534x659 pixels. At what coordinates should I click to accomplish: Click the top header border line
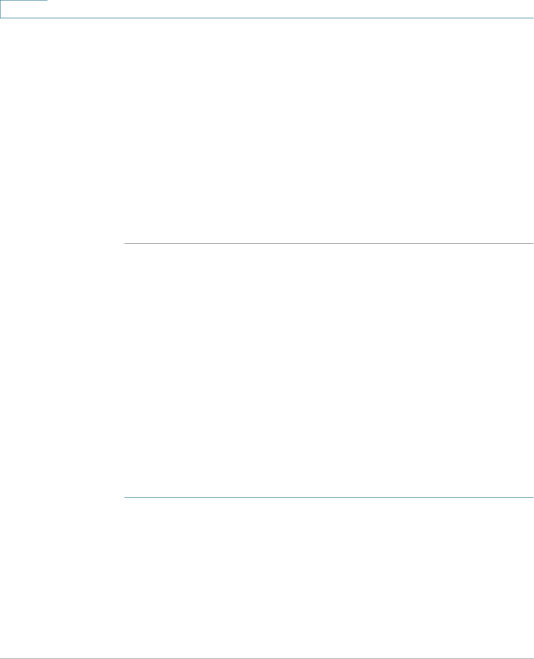(x=267, y=18)
